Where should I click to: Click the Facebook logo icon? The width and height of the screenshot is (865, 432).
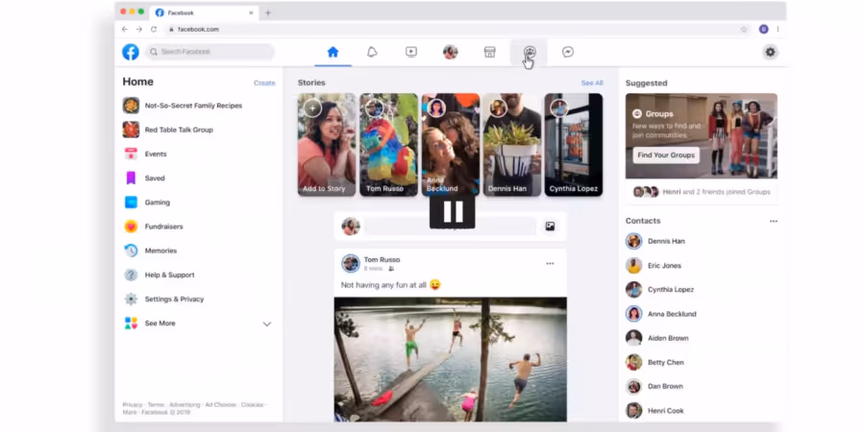click(131, 52)
